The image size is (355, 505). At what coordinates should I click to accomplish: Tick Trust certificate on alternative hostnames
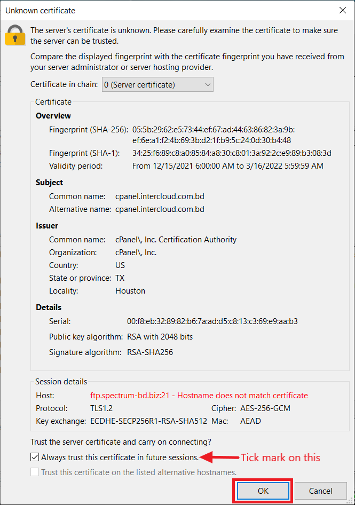[35, 472]
